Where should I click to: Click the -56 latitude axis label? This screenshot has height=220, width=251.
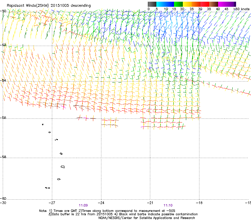point(3,117)
